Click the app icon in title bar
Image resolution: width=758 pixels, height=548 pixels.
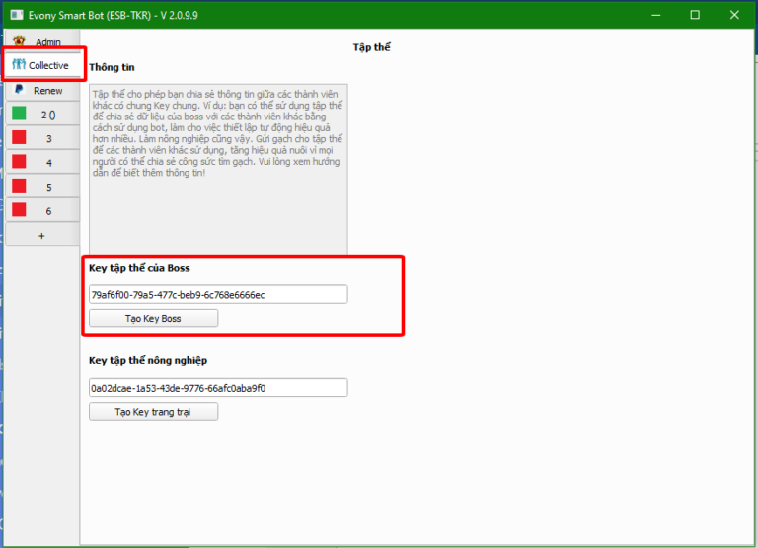[x=16, y=15]
